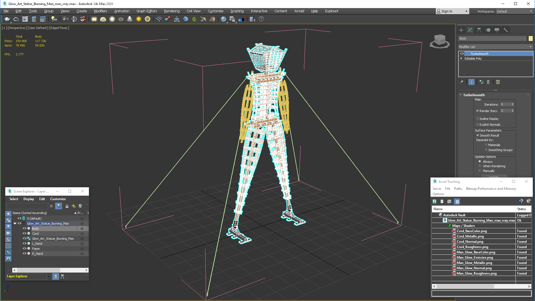
Task: Click the red camera icon in toolbar
Action: pos(83,19)
